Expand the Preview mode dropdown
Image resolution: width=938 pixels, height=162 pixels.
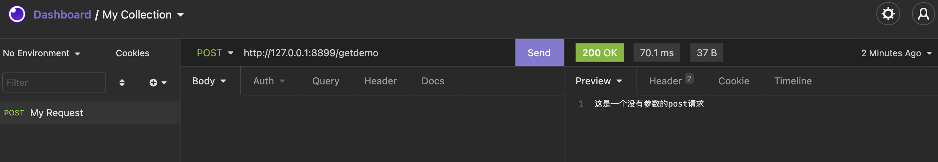pyautogui.click(x=598, y=81)
